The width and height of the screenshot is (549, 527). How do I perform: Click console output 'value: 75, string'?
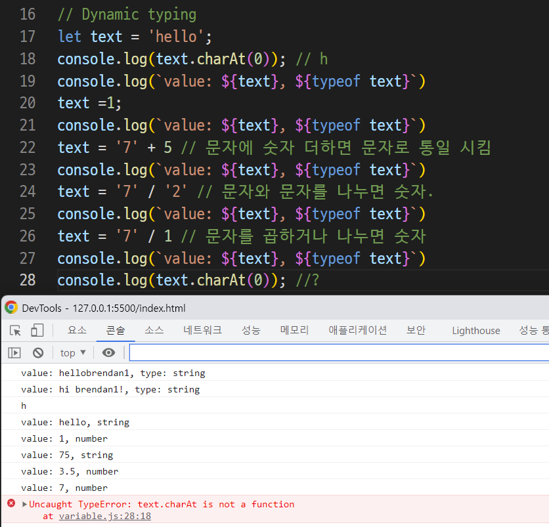point(67,455)
